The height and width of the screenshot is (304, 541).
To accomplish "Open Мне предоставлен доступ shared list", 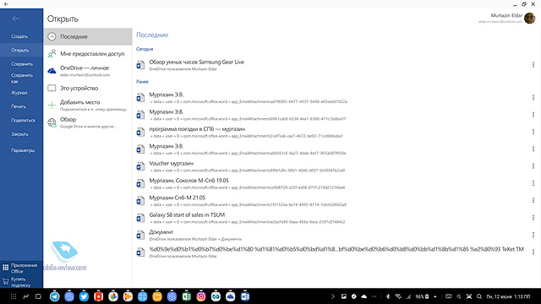I will (88, 54).
